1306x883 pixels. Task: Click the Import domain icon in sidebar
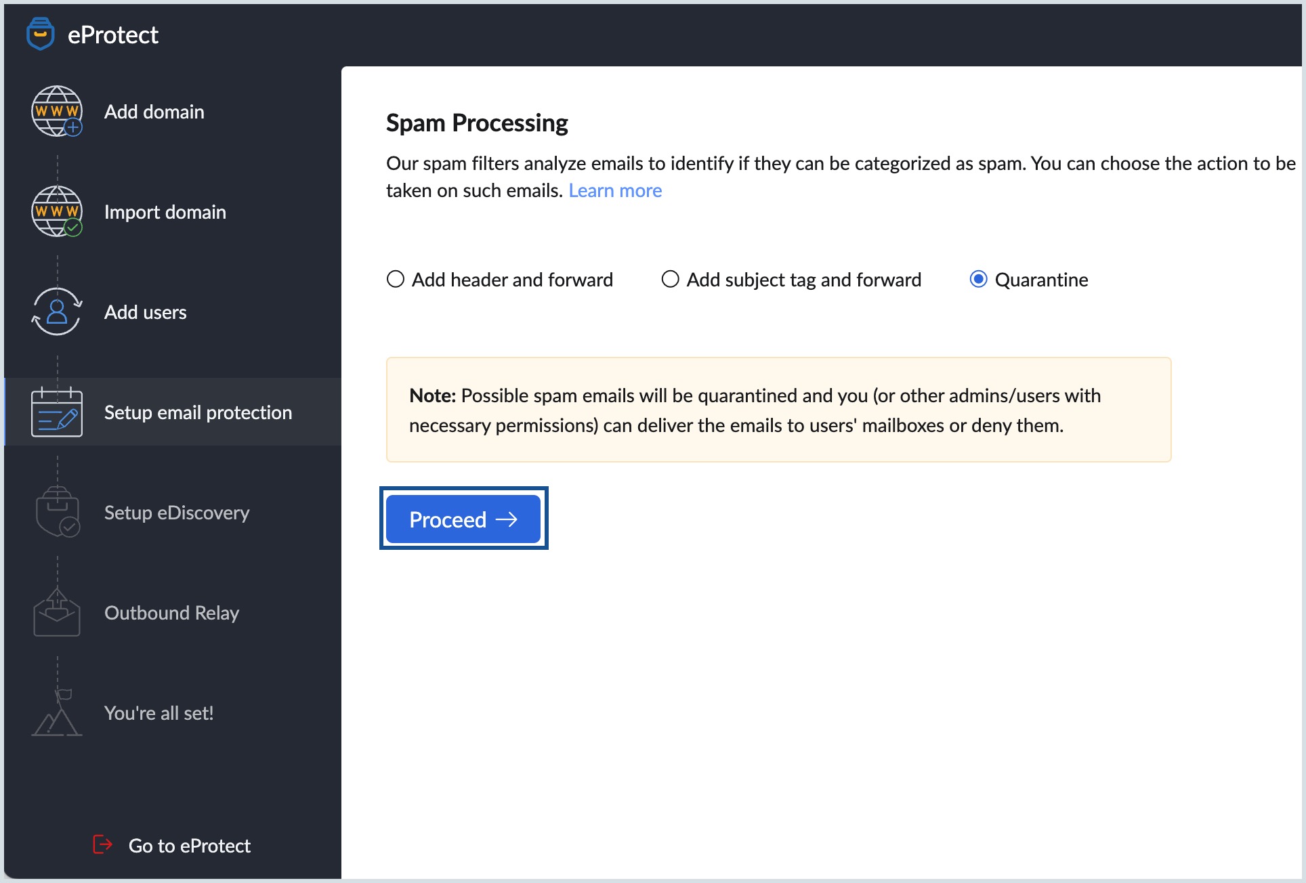(55, 212)
